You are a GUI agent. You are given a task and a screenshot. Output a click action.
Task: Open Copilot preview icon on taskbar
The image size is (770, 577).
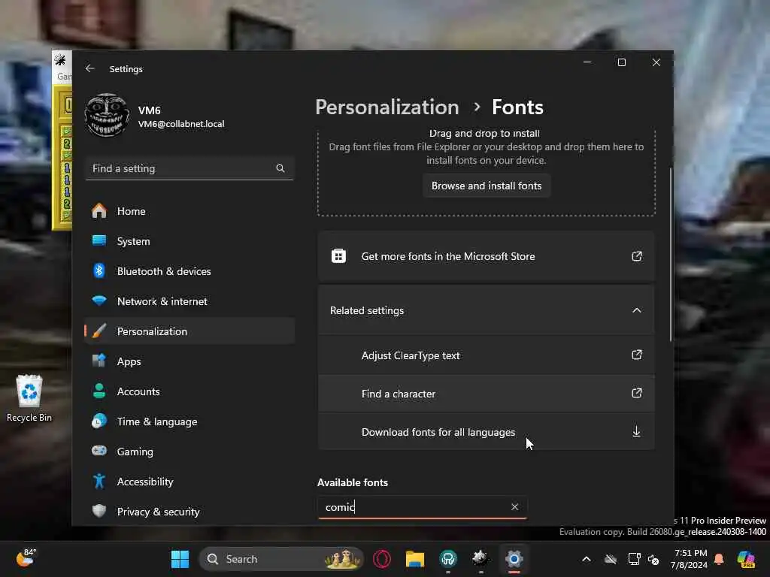(x=746, y=559)
